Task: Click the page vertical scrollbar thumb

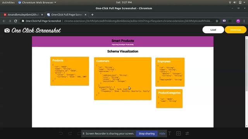Action: 246,64
